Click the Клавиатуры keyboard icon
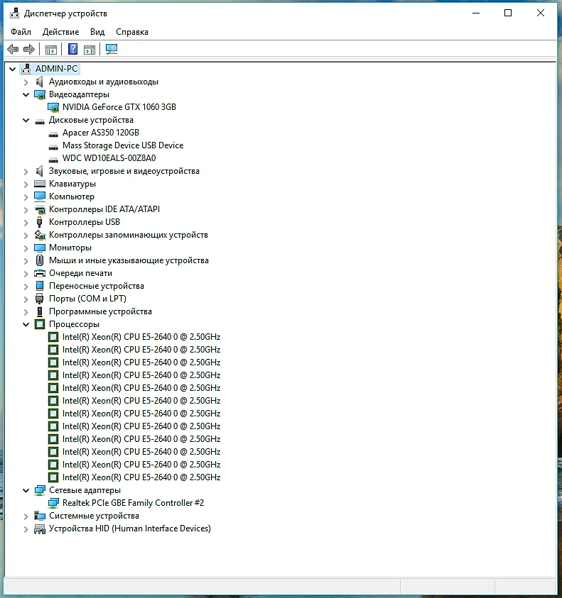562x598 pixels. (x=40, y=184)
